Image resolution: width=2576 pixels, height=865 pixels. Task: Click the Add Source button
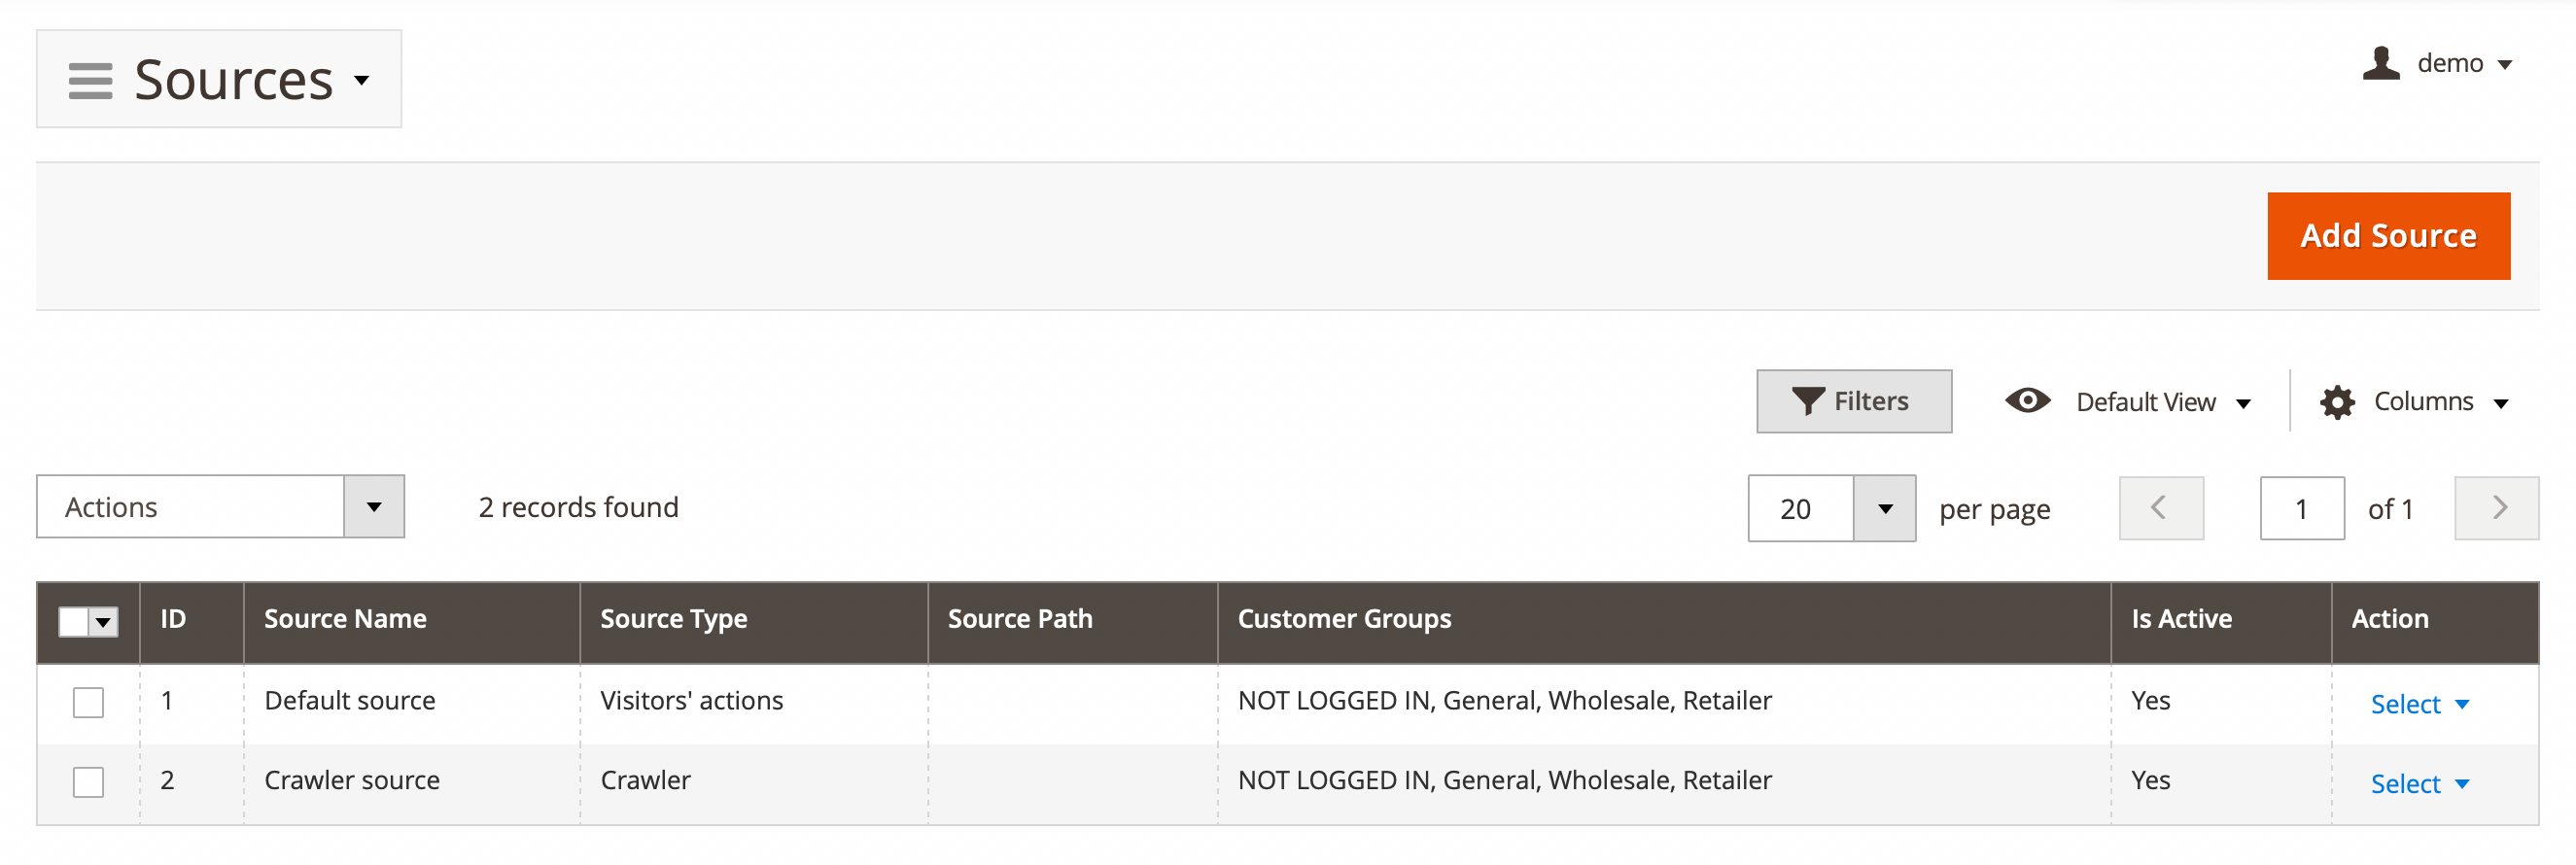tap(2389, 235)
